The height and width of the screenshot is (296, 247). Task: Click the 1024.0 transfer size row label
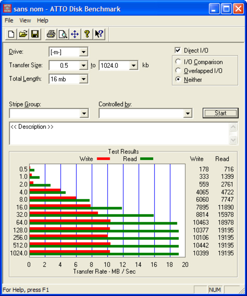click(x=19, y=253)
